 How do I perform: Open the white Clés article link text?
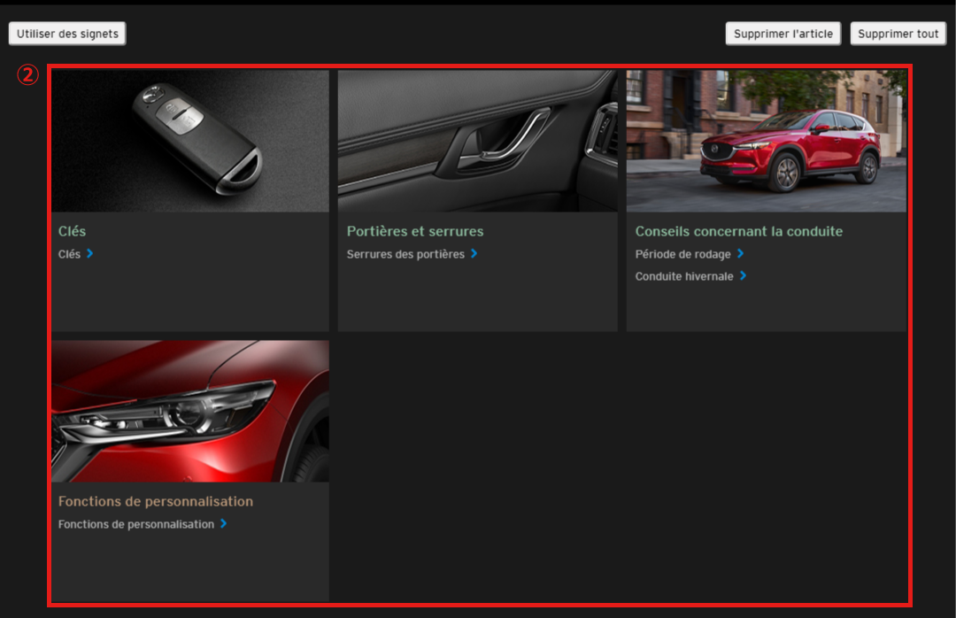[69, 254]
